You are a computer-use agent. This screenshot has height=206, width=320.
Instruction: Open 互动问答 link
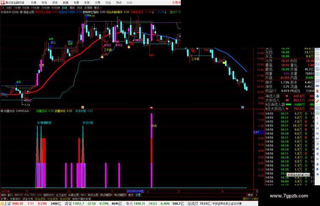[x=65, y=199]
